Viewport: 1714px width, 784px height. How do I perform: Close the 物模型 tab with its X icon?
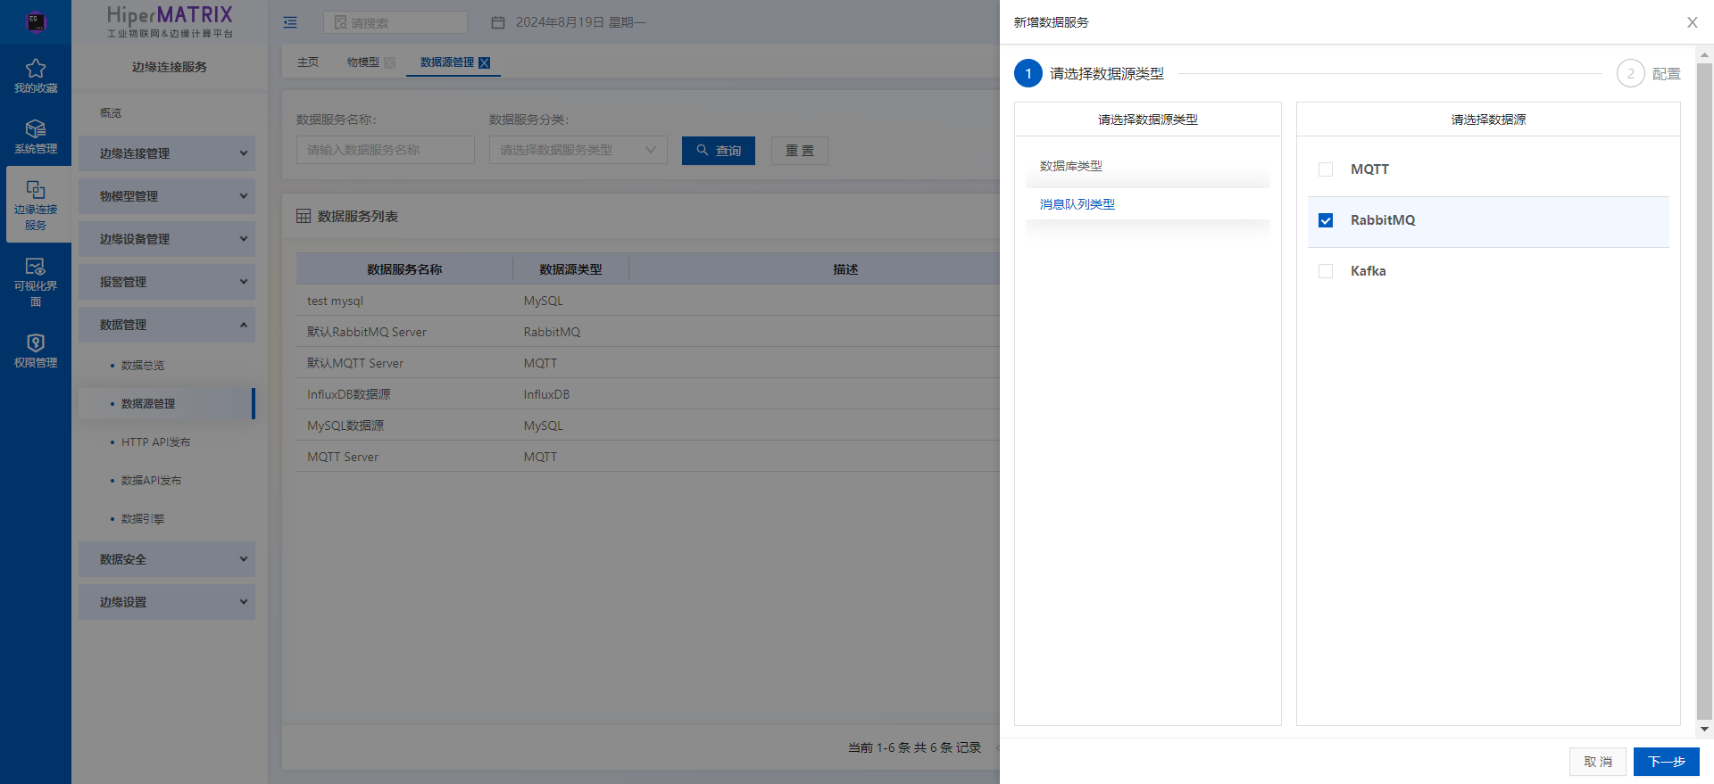pos(390,62)
